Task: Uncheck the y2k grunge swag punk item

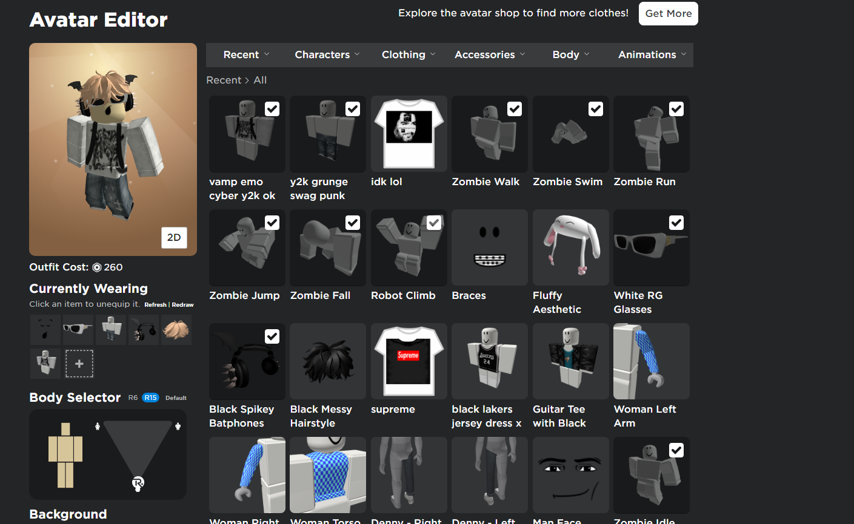Action: coord(353,109)
